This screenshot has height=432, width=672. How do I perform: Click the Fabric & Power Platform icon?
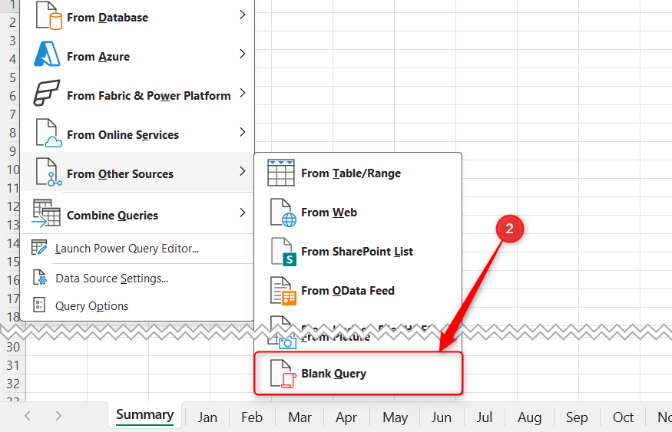pyautogui.click(x=47, y=93)
